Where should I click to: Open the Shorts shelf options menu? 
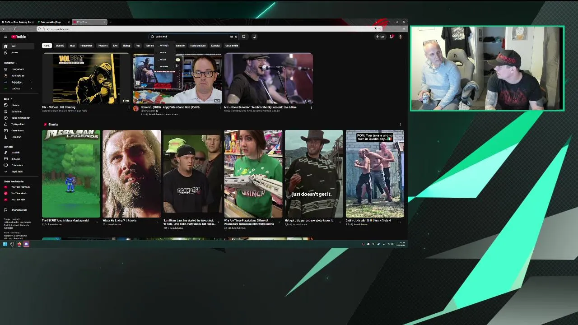(x=401, y=124)
